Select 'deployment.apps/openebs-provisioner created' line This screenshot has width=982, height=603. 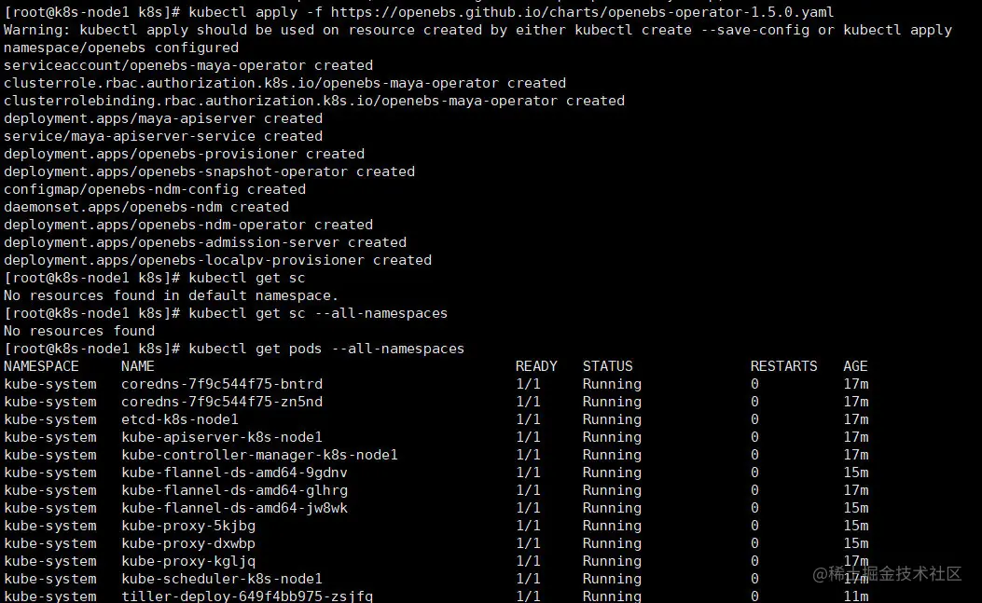(x=184, y=154)
